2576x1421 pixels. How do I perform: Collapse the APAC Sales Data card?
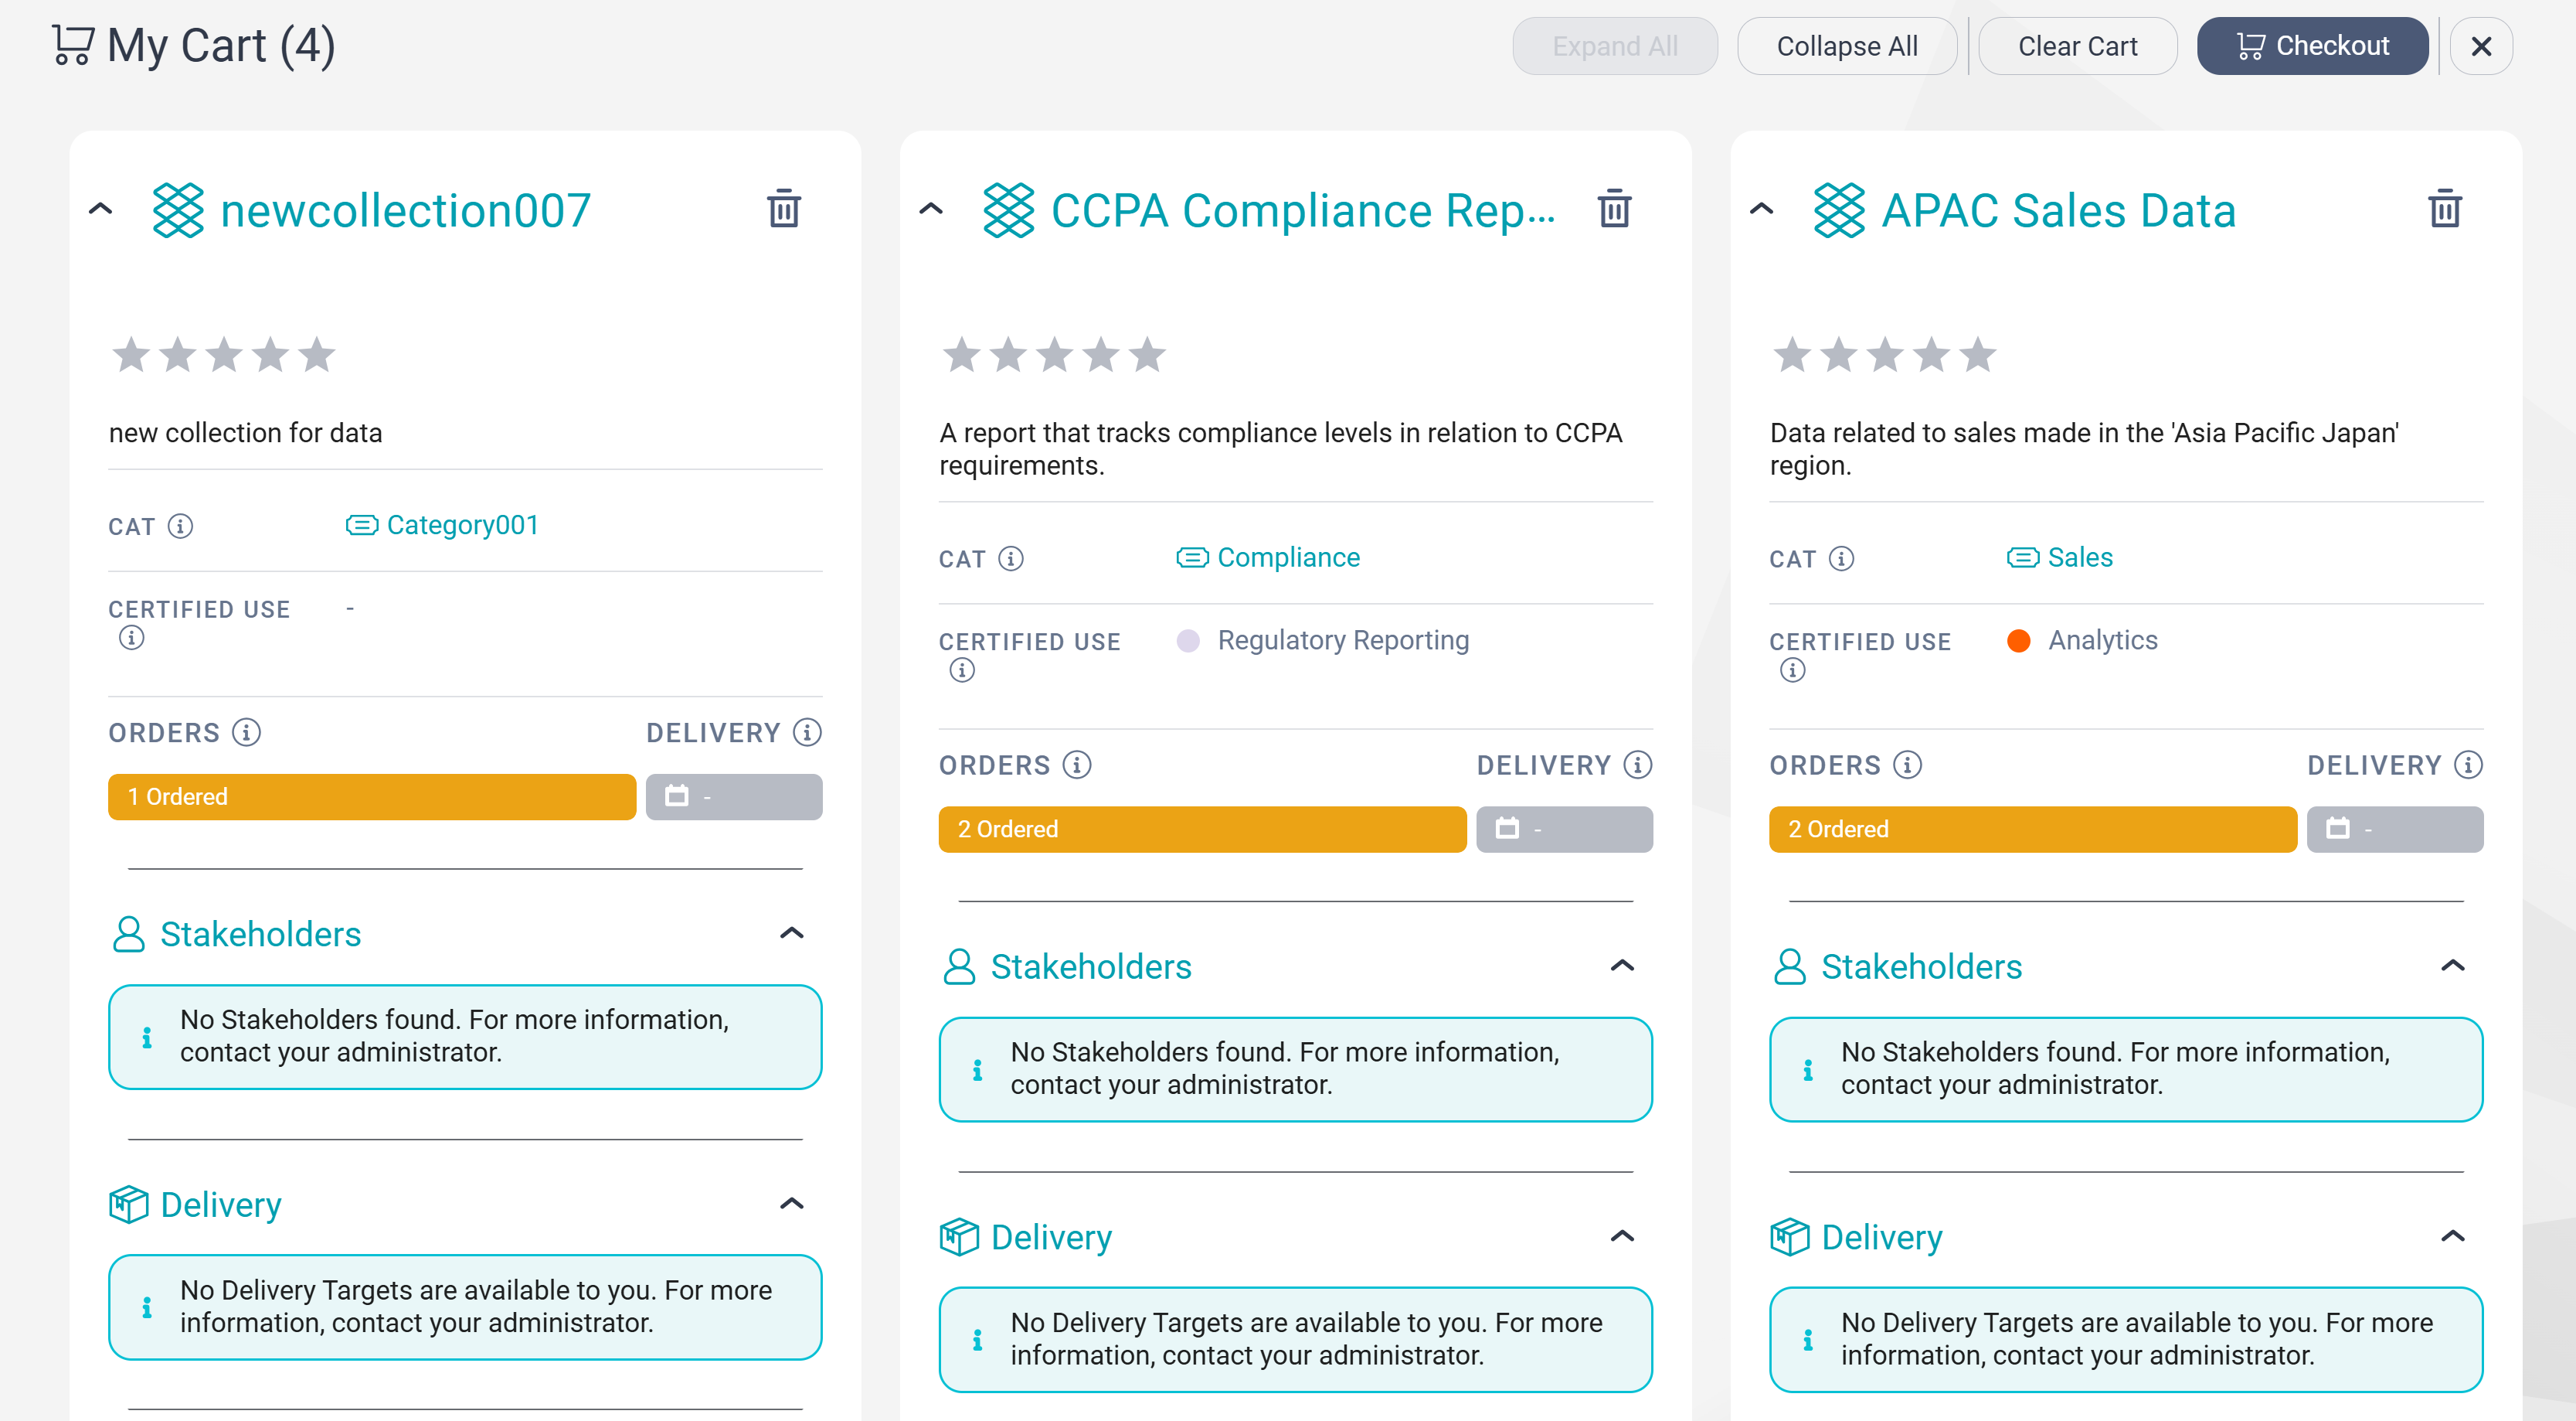coord(1762,210)
